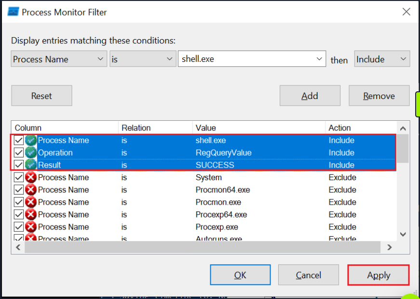Click the red Exclude icon on the System row

[x=30, y=177]
